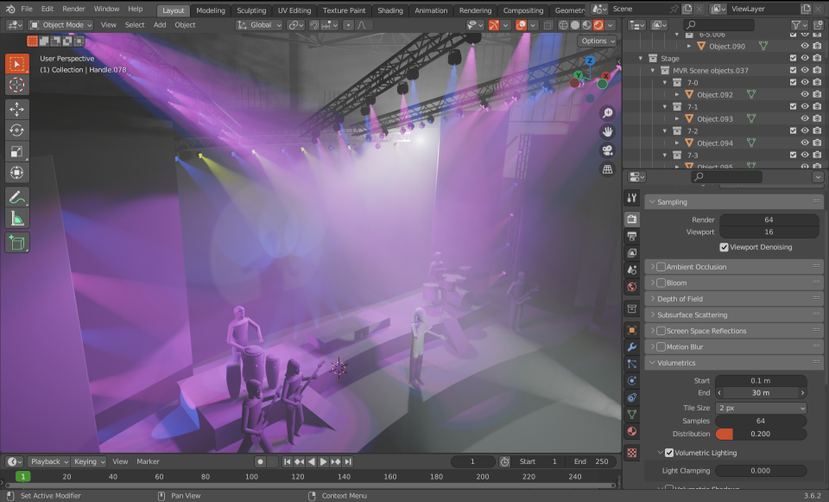Image resolution: width=829 pixels, height=502 pixels.
Task: Choose the Move tool
Action: (x=17, y=109)
